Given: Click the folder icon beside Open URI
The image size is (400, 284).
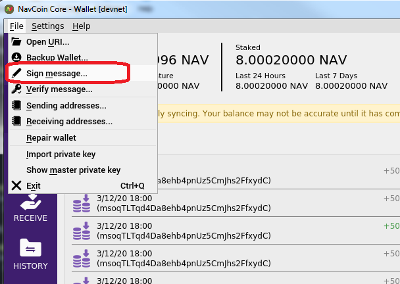Looking at the screenshot, I should click(16, 41).
